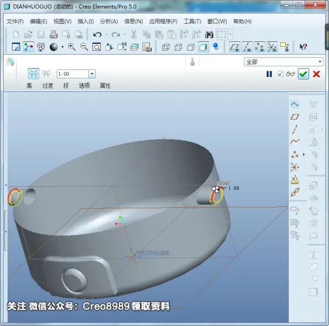The width and height of the screenshot is (329, 326).
Task: Open the 插入(I) menu
Action: 85,22
